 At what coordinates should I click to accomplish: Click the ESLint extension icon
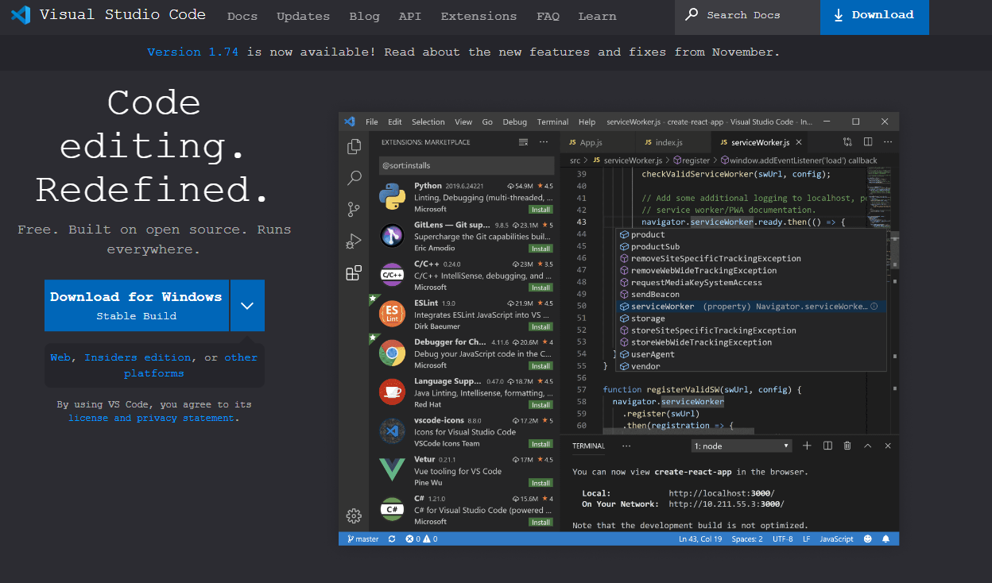392,314
